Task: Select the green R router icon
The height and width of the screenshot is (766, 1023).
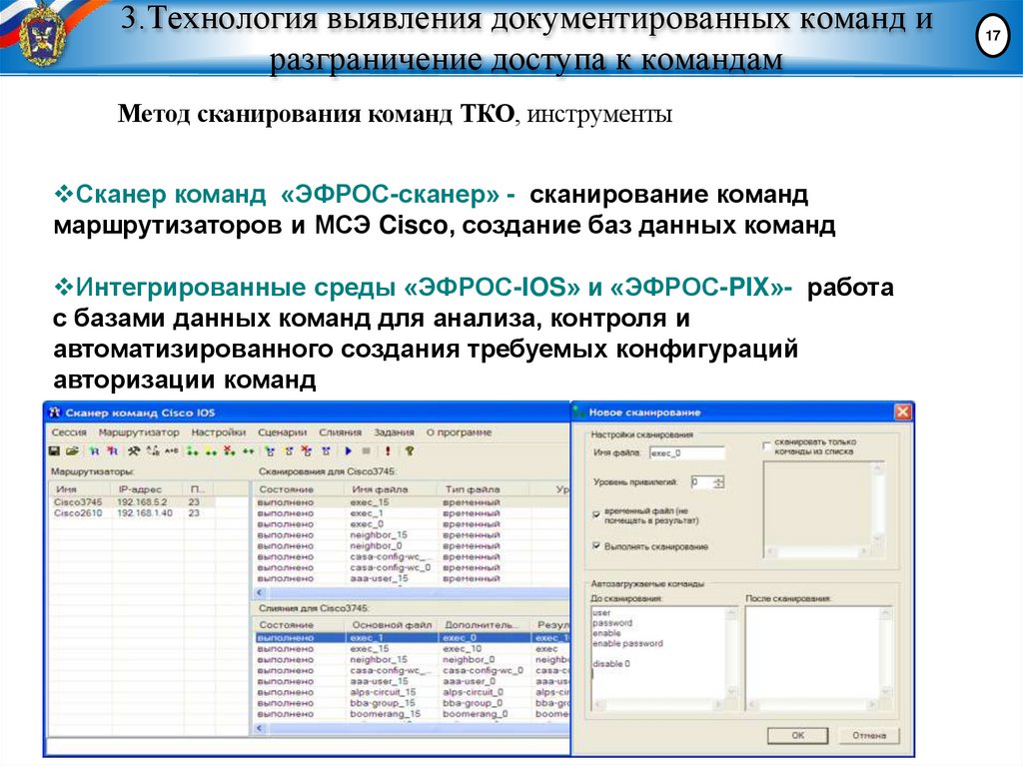Action: pyautogui.click(x=94, y=449)
